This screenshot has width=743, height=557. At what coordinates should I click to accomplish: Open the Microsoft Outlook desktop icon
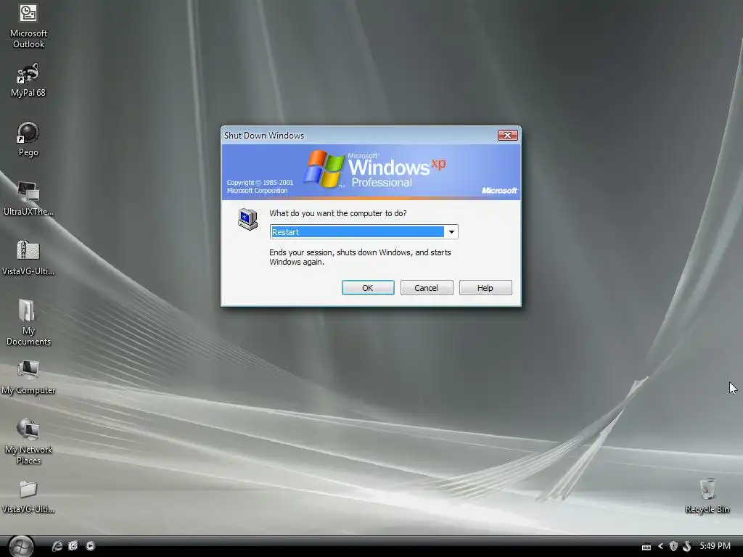pos(28,25)
